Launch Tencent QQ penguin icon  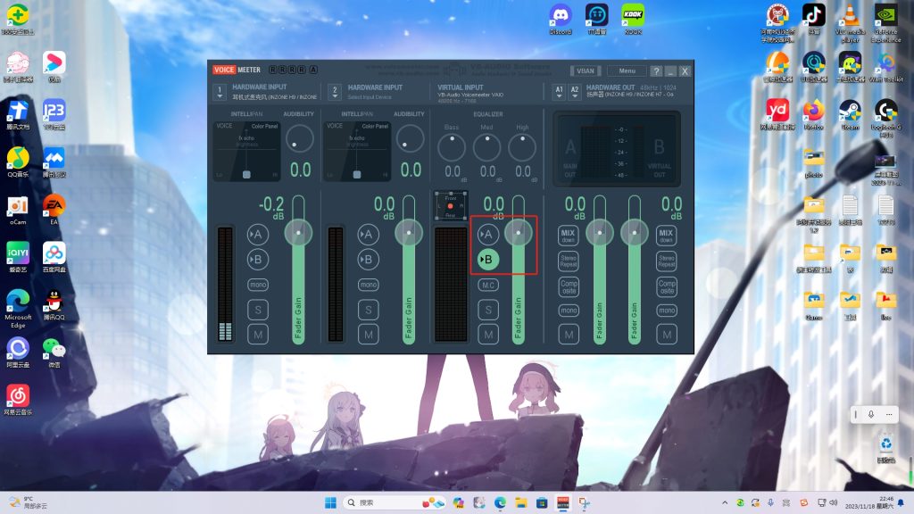pos(54,305)
